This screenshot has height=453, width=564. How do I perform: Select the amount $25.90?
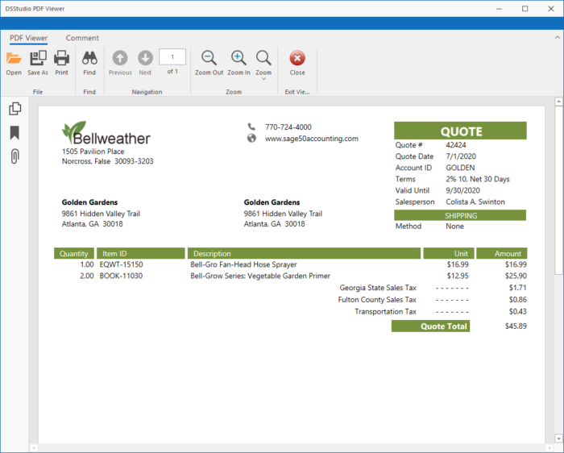(x=516, y=276)
